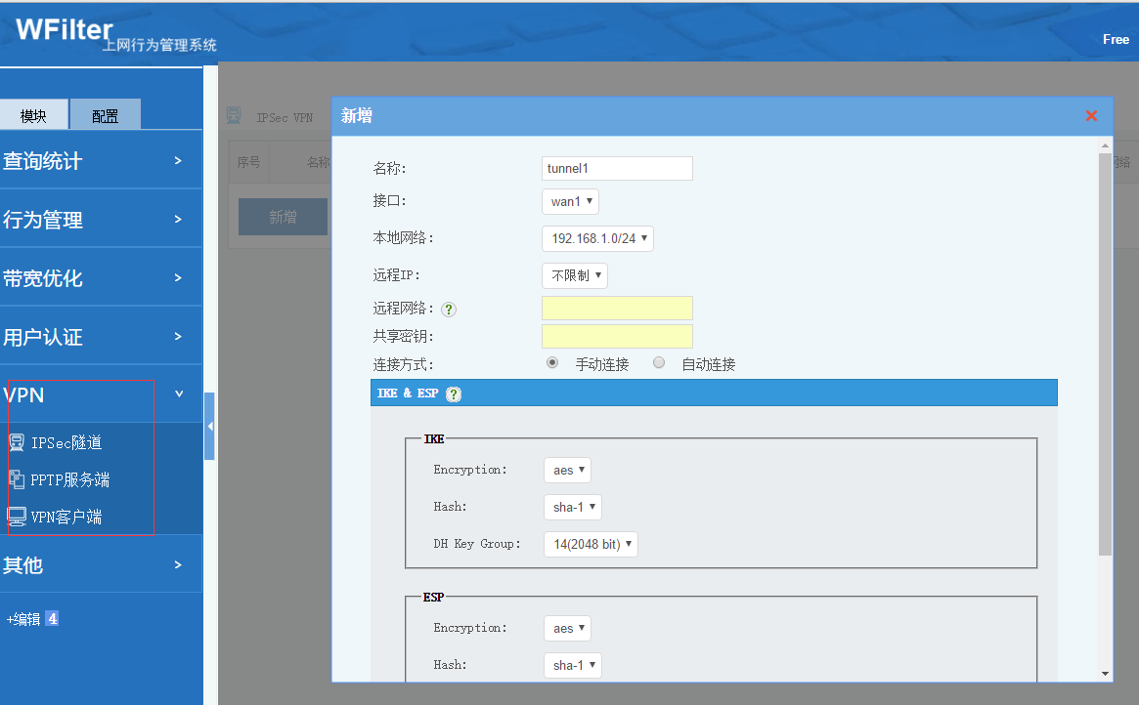Switch to the 配置 tab
Screen dimensions: 1139x705
106,115
